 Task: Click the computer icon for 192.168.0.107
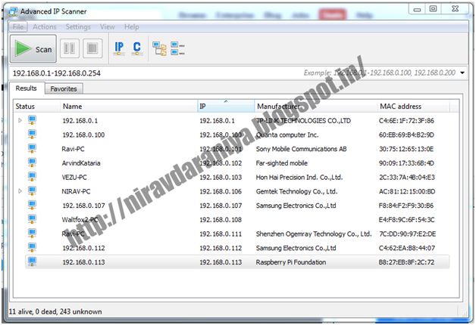(32, 205)
